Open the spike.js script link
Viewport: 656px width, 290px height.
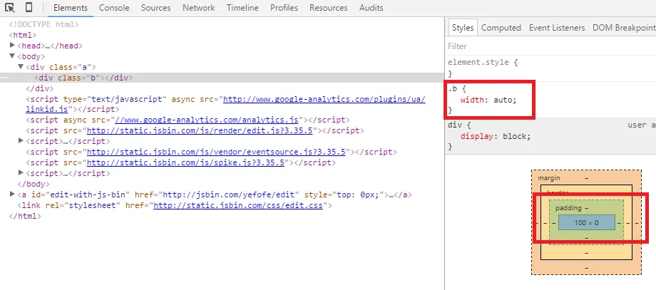(x=185, y=162)
